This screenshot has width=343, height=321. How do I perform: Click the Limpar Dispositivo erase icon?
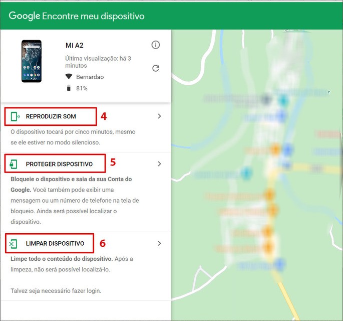tap(13, 244)
